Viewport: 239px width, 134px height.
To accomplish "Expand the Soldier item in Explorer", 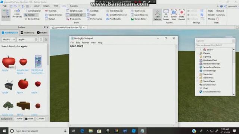I will (201, 50).
